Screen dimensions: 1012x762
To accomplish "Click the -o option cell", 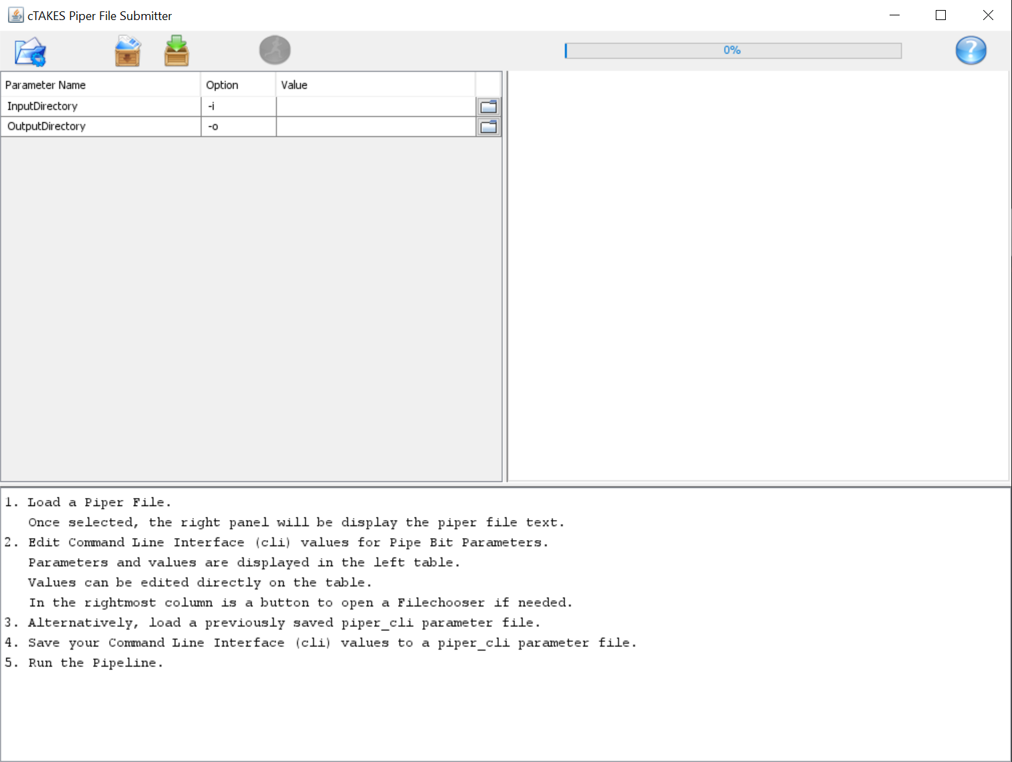I will (x=237, y=127).
